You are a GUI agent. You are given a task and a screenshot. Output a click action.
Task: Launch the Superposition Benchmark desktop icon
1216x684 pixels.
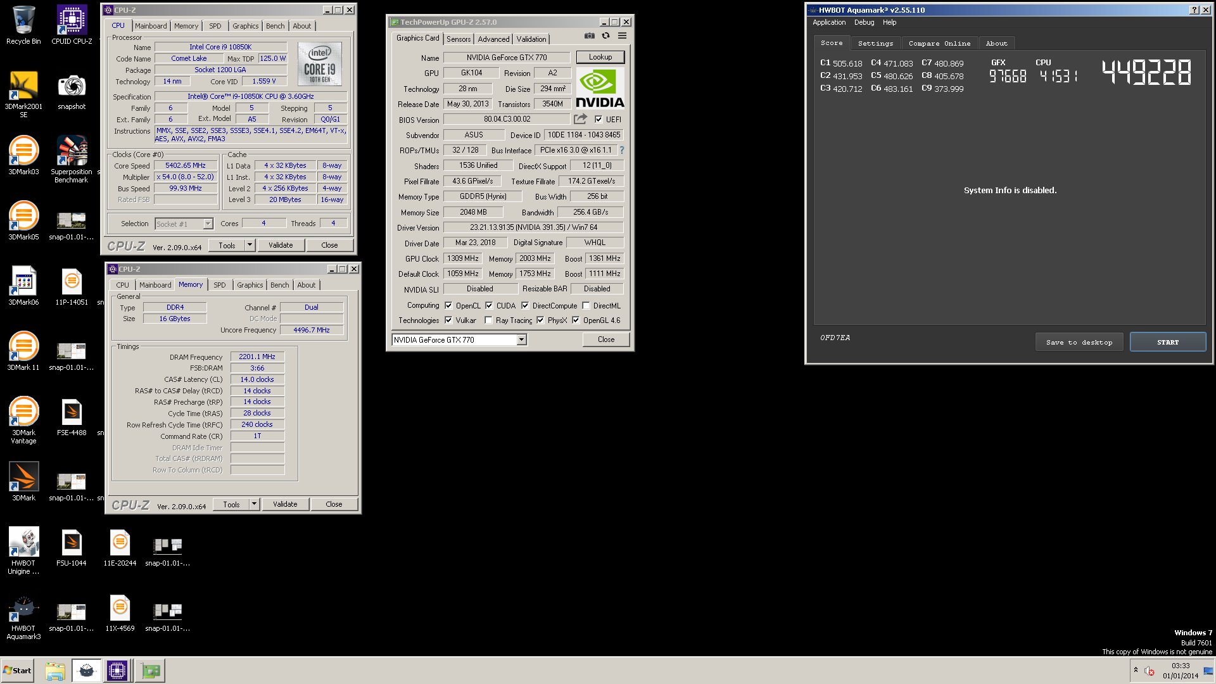72,160
